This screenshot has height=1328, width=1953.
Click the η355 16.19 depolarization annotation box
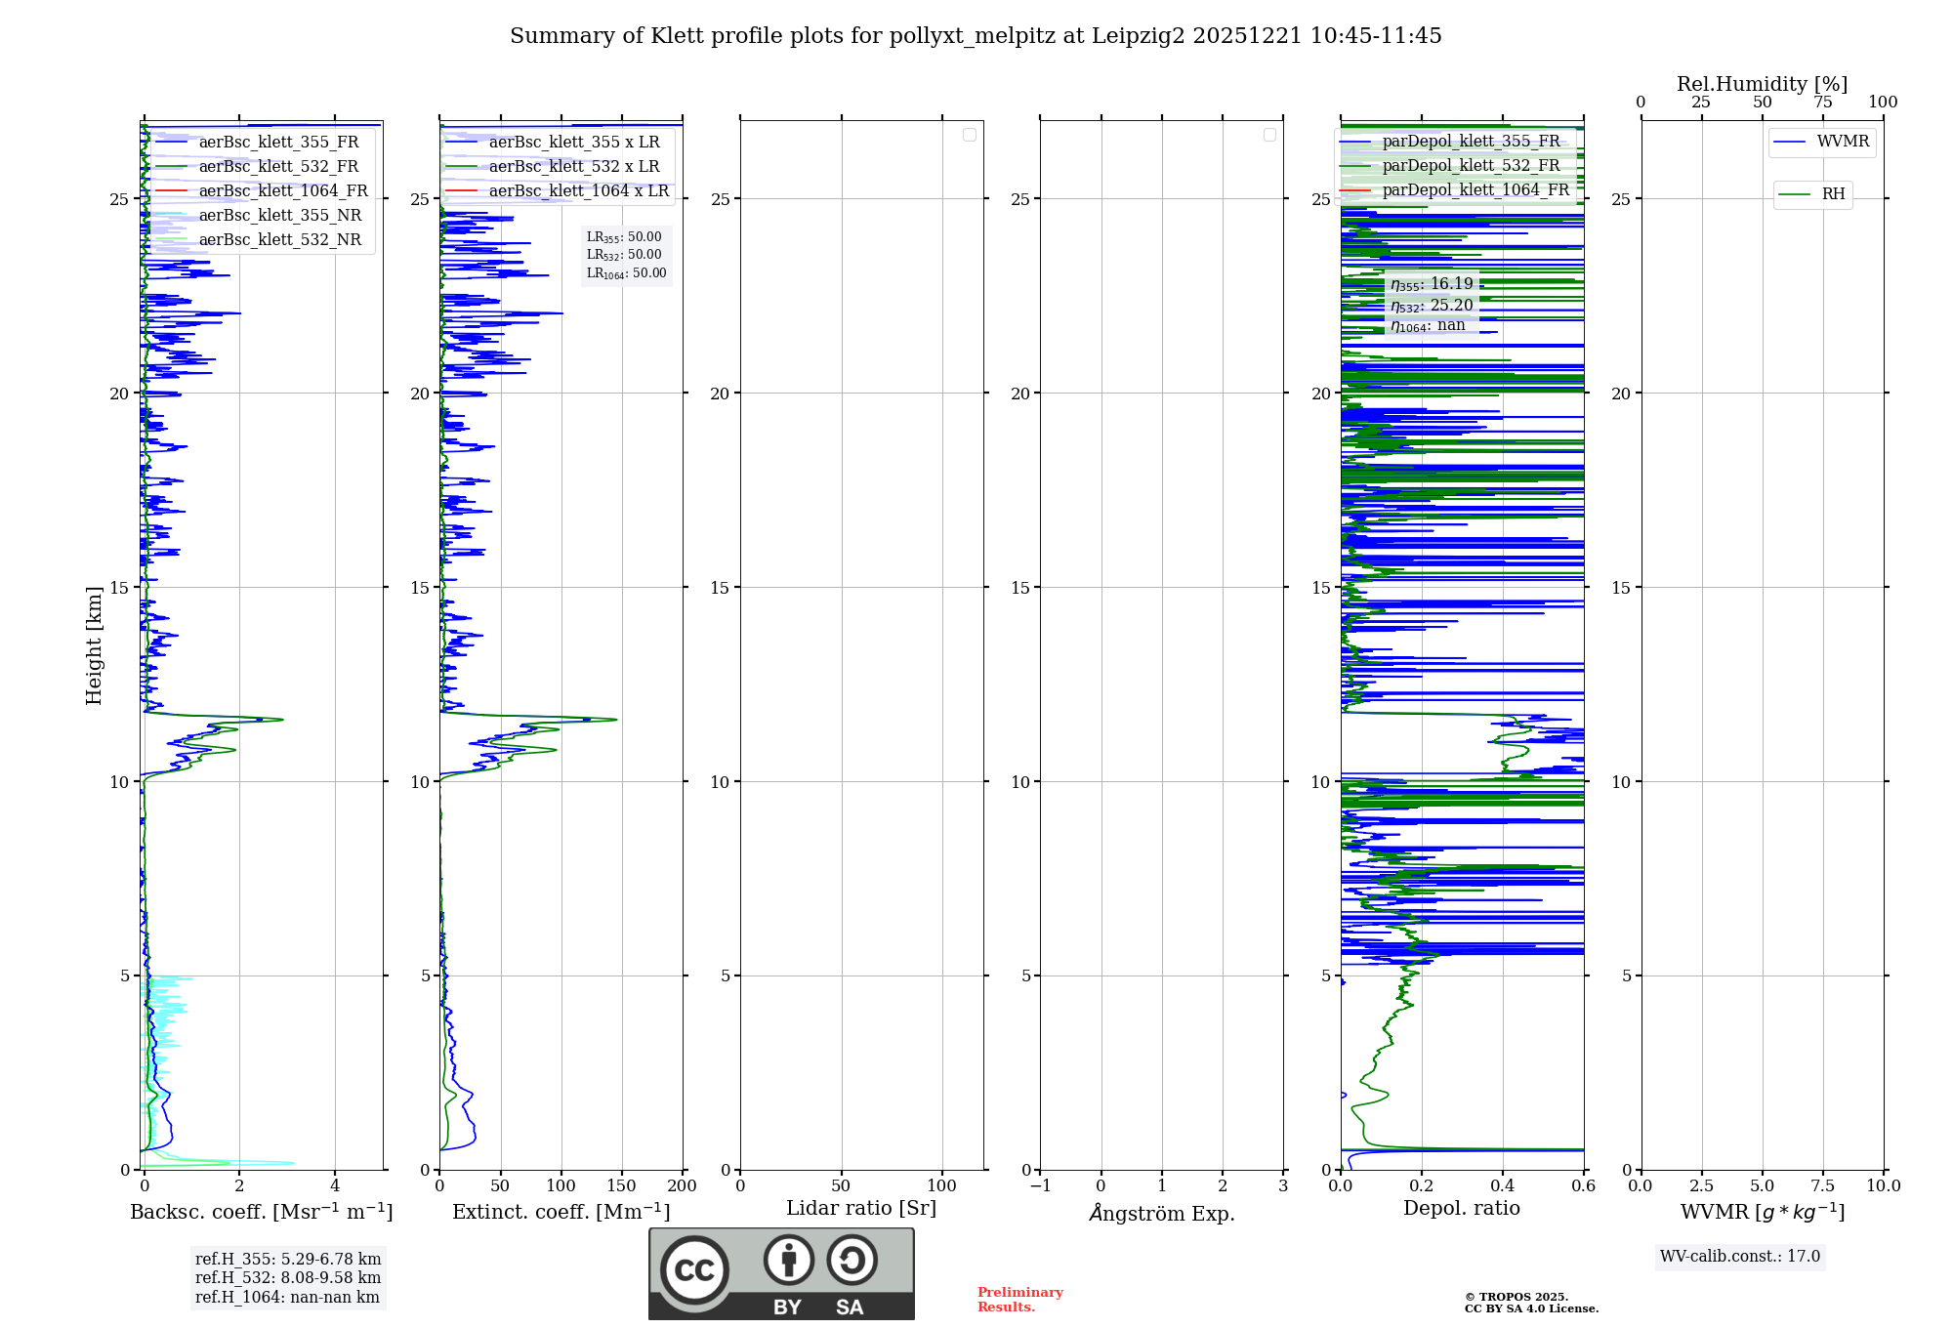pos(1432,284)
